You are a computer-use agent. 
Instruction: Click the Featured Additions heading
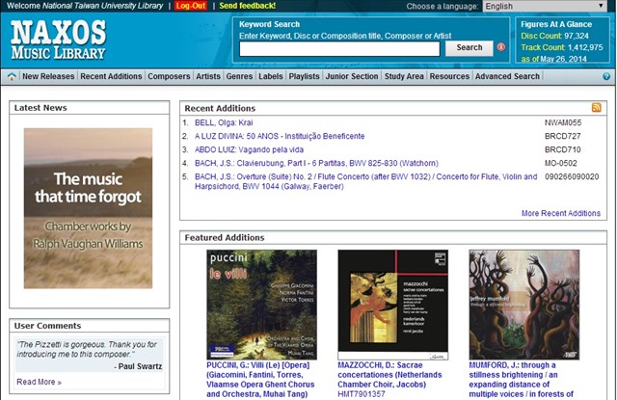coord(225,237)
